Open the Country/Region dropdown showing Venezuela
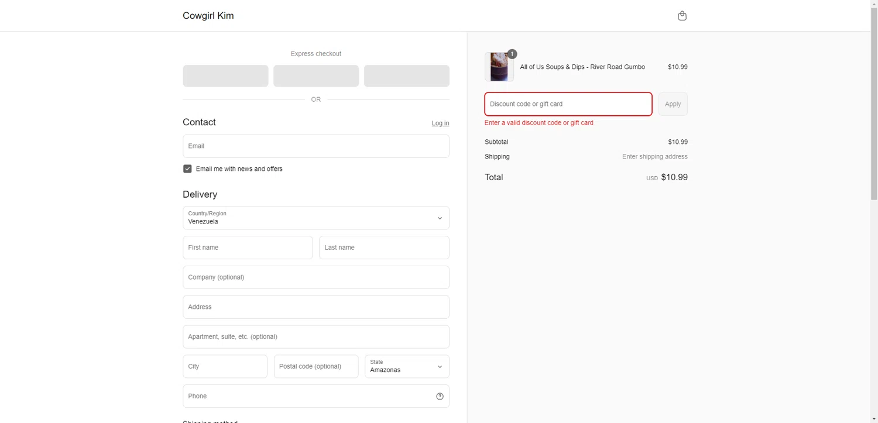 (x=316, y=218)
